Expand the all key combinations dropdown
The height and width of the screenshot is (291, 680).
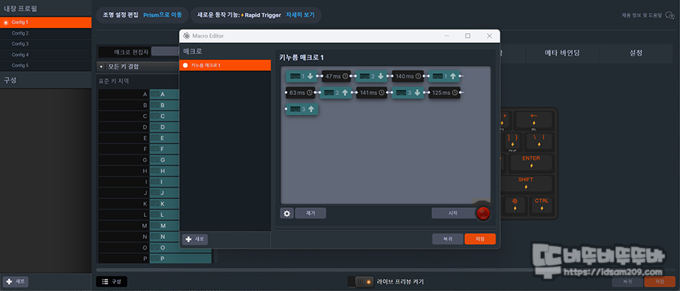pos(101,67)
